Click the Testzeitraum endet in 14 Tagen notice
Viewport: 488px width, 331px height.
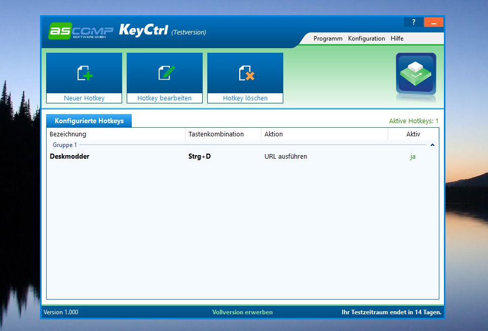pos(392,312)
